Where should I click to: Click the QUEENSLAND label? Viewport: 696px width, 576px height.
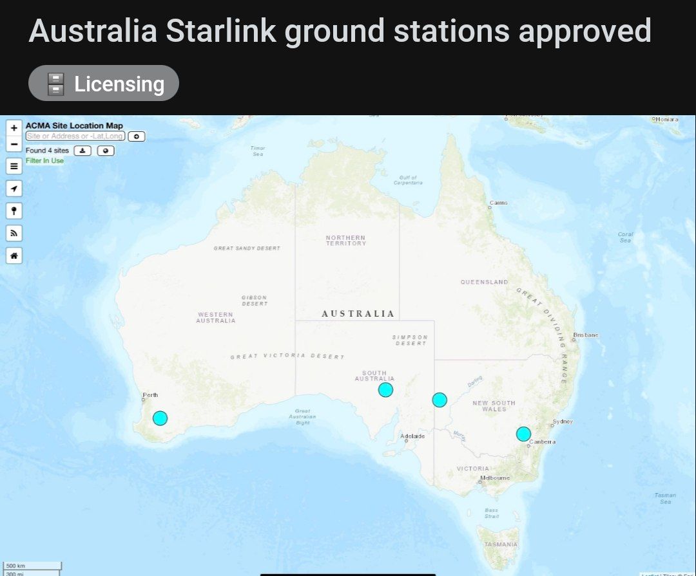[484, 282]
